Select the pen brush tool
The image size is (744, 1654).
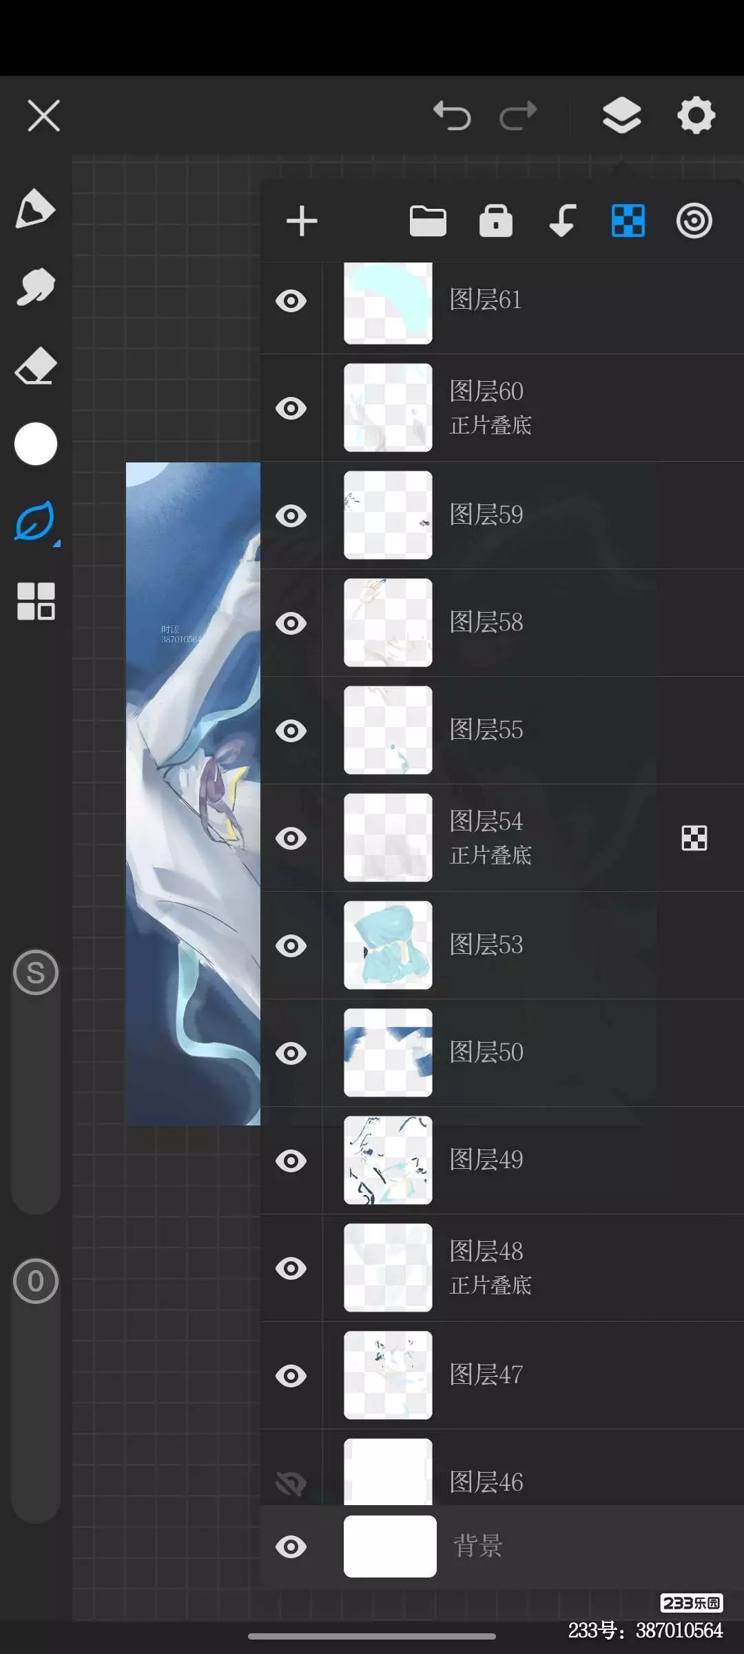[34, 208]
